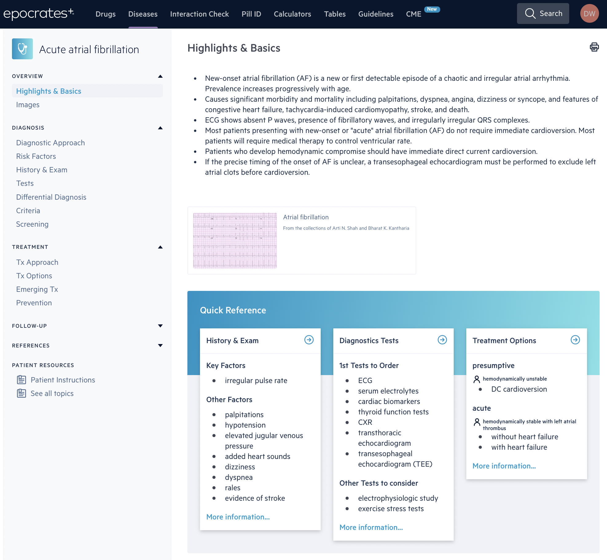Click More information under Treatment Options
607x560 pixels.
pos(504,466)
